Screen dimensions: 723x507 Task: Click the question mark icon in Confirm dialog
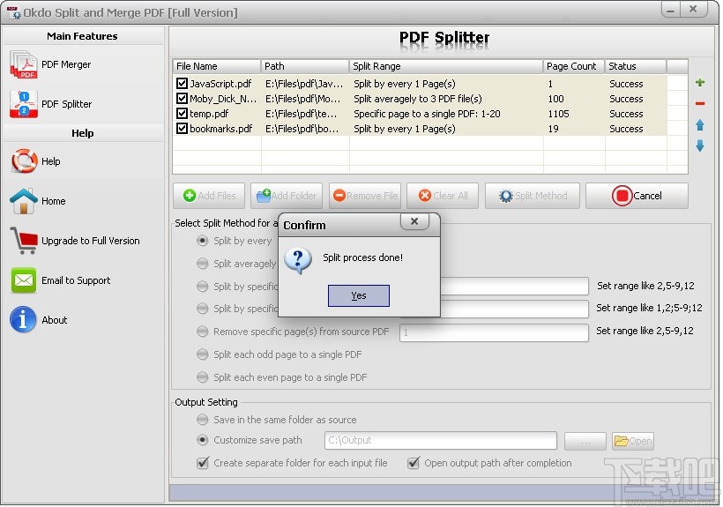298,261
